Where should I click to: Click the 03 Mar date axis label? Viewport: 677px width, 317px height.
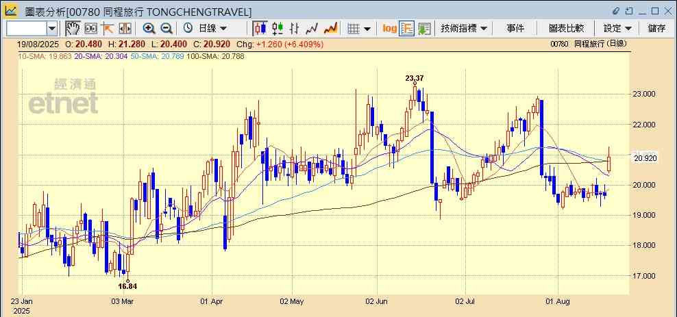click(123, 301)
